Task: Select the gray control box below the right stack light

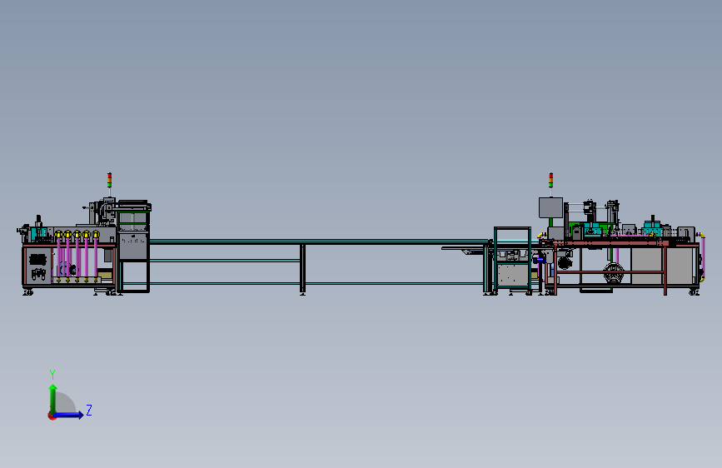Action: [x=550, y=207]
